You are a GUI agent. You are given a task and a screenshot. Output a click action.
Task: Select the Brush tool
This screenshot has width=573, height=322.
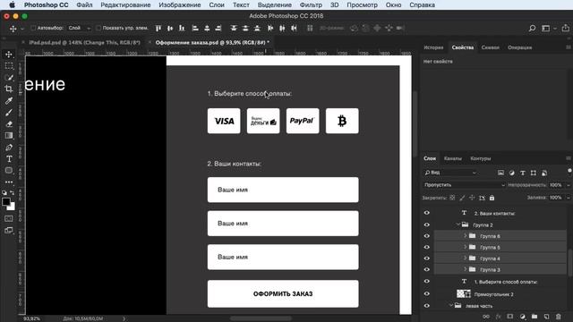(x=9, y=113)
